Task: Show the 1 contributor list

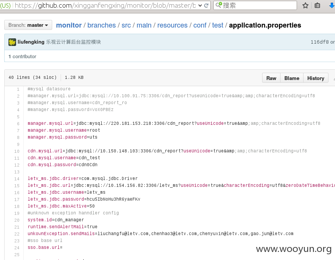Action: (x=22, y=56)
